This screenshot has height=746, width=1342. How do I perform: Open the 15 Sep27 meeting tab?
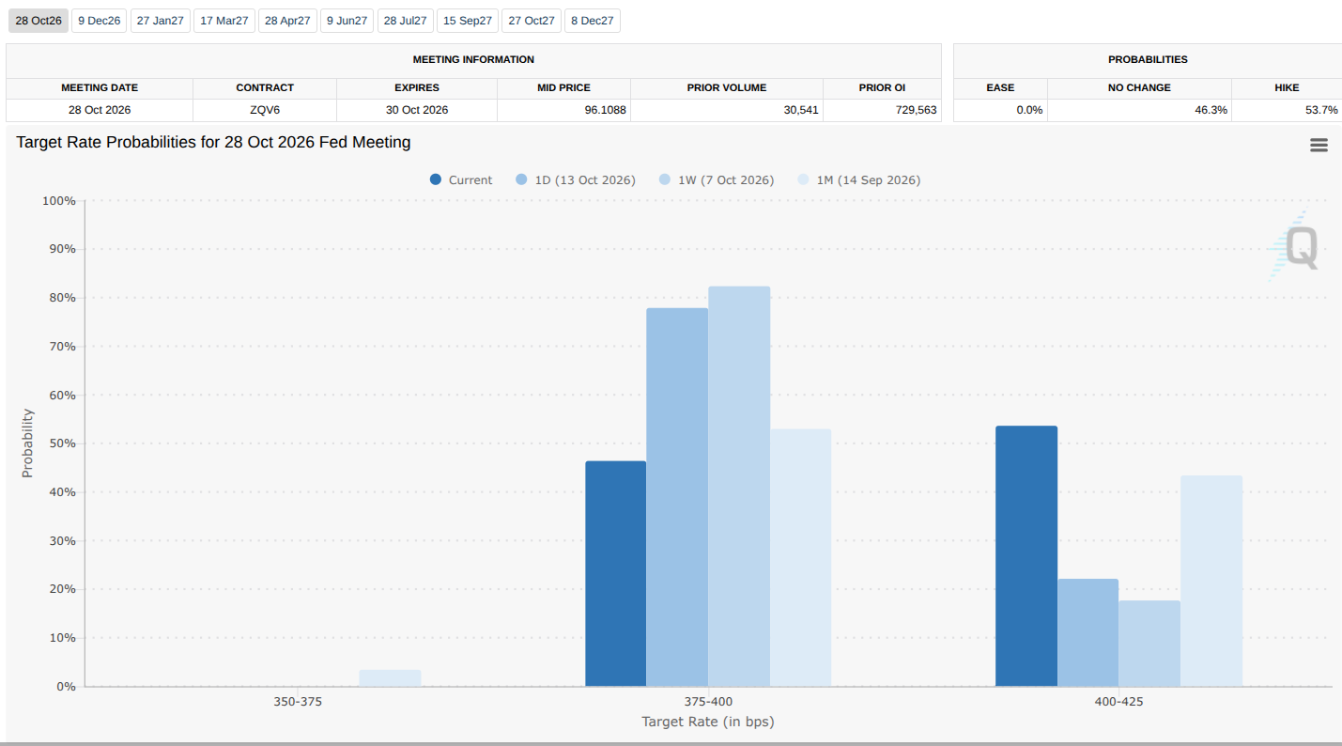(468, 21)
